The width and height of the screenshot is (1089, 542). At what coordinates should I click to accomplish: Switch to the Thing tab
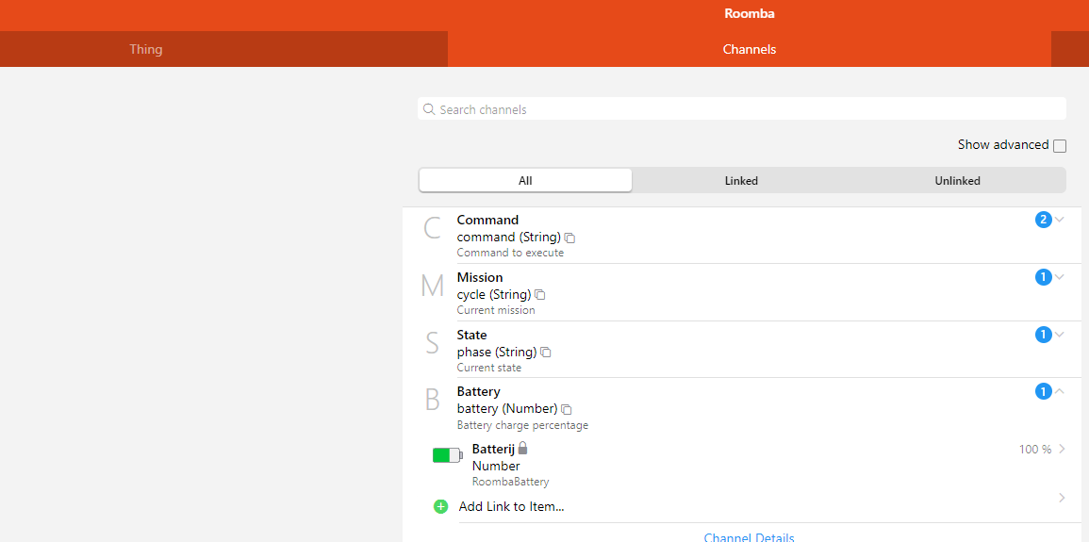tap(146, 49)
